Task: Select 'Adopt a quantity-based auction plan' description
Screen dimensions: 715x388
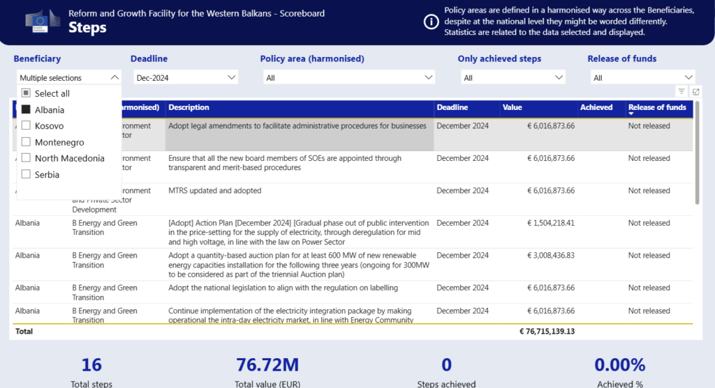Action: tap(300, 264)
